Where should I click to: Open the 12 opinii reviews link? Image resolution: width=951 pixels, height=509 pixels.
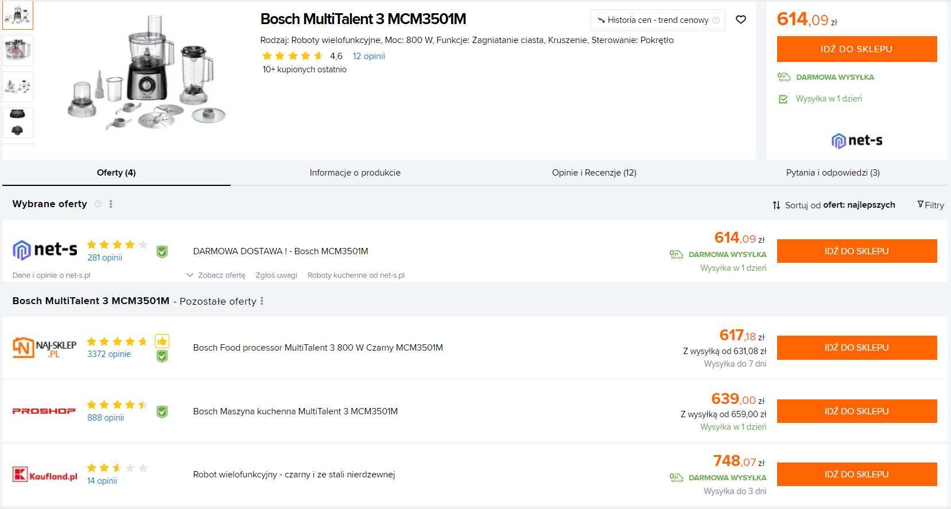368,56
